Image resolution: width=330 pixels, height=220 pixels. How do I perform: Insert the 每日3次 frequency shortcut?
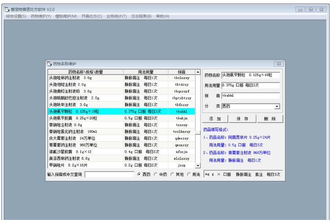pos(273,174)
